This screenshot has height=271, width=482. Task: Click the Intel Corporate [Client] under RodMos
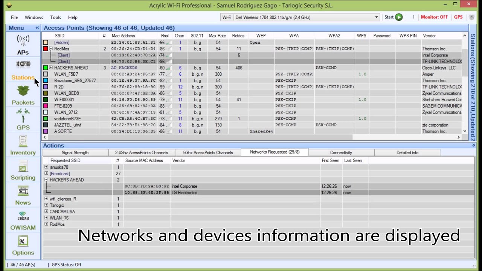252,55
